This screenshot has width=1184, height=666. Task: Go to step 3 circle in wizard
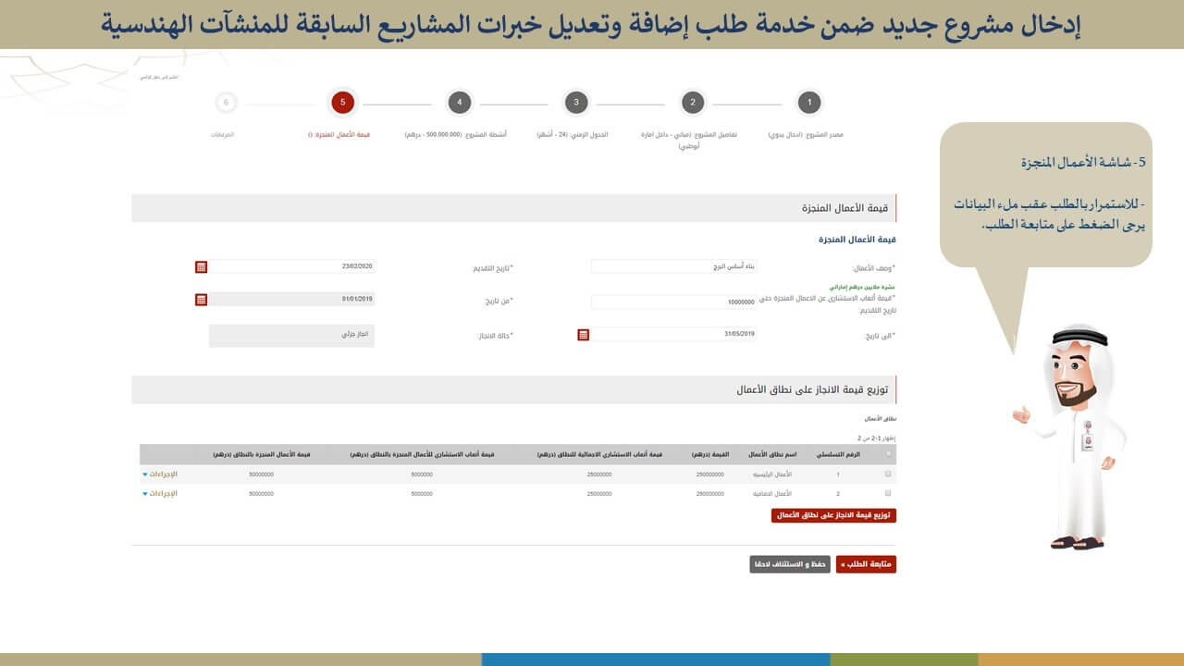coord(575,103)
